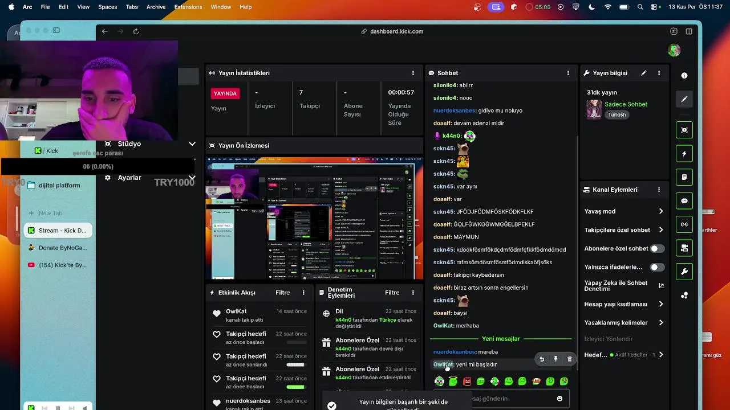Toggle the lightning activity feed widget icon
Viewport: 730px width, 410px height.
click(684, 154)
